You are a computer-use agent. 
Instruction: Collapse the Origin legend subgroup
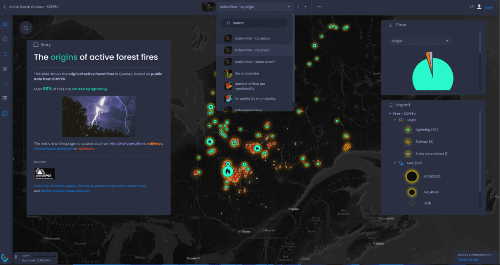click(x=395, y=120)
